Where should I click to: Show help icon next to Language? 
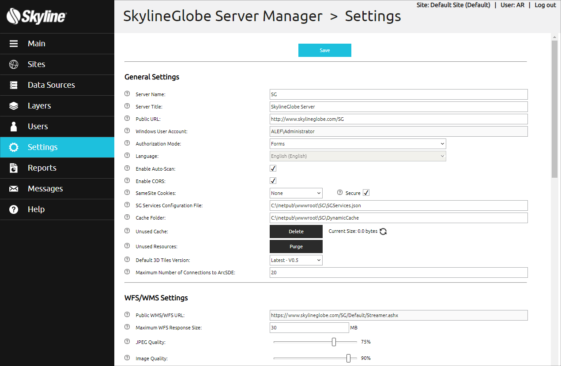click(127, 155)
